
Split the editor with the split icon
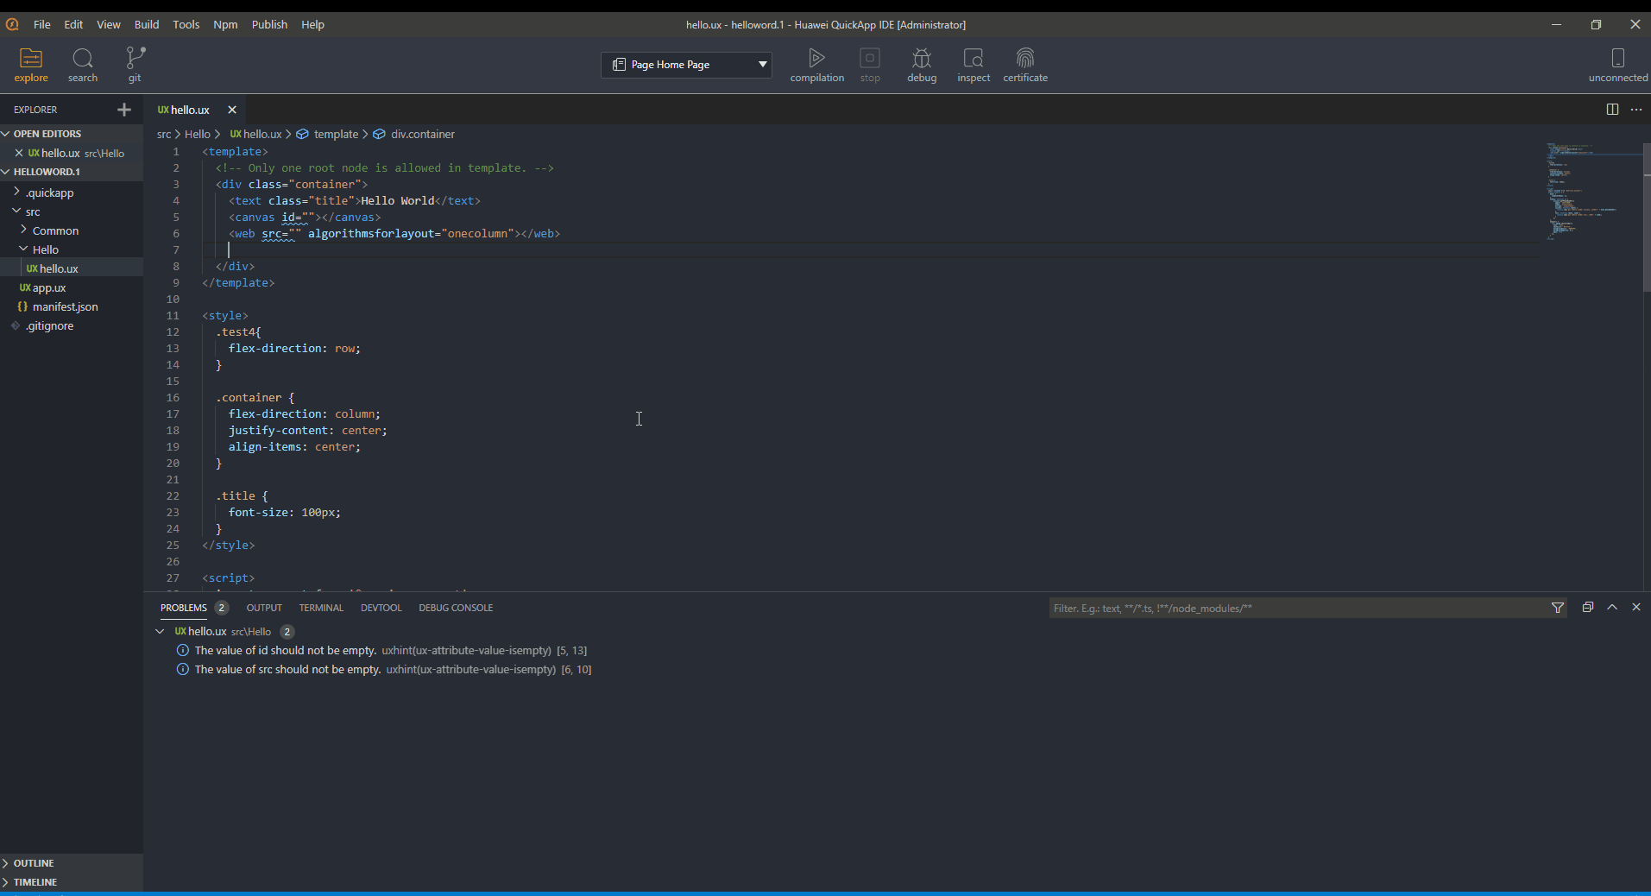[1612, 110]
